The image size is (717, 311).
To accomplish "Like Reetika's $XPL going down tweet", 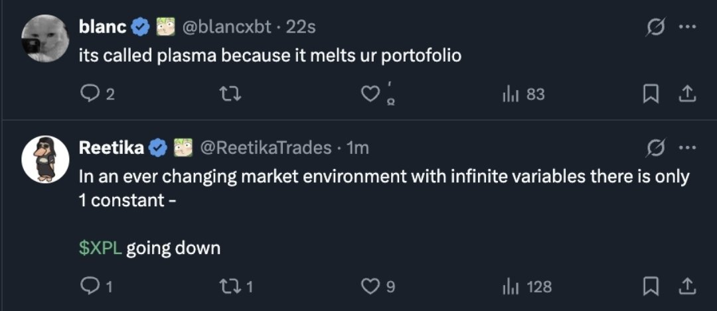I will 369,286.
